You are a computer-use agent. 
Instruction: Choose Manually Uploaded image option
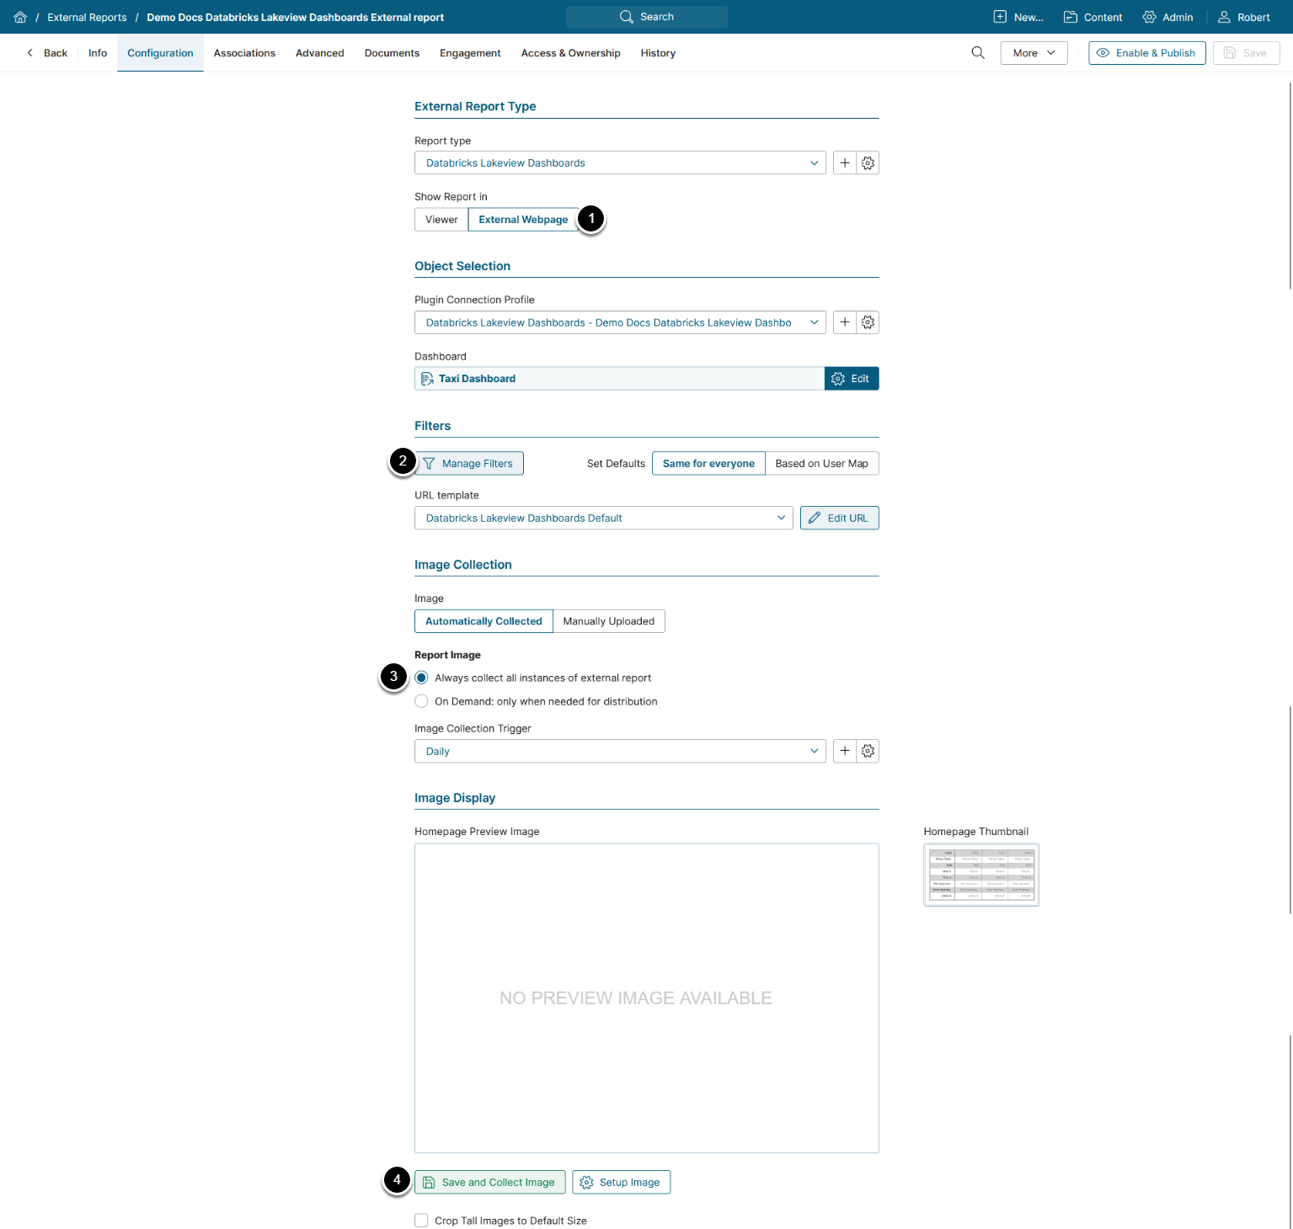tap(608, 621)
